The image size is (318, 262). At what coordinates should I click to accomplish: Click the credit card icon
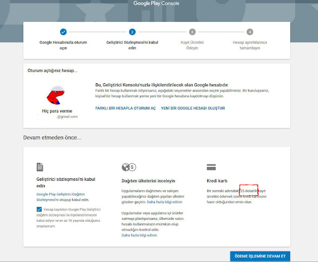point(211,167)
